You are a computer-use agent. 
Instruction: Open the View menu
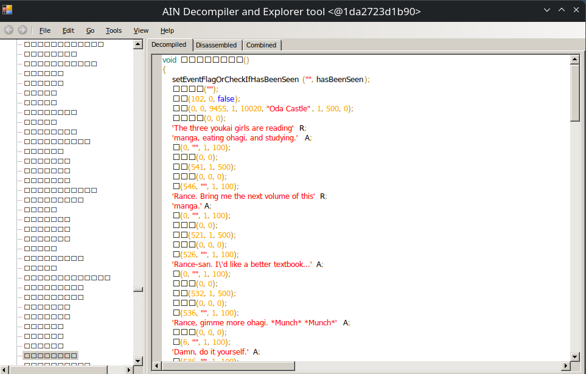point(141,30)
